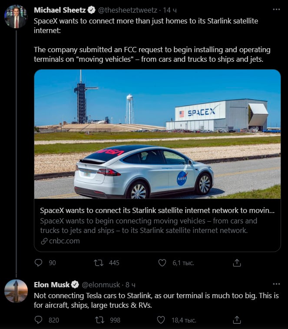Screen dimensions: 288x329
Task: Open the Tesla and SpaceX article image
Action: click(x=157, y=135)
